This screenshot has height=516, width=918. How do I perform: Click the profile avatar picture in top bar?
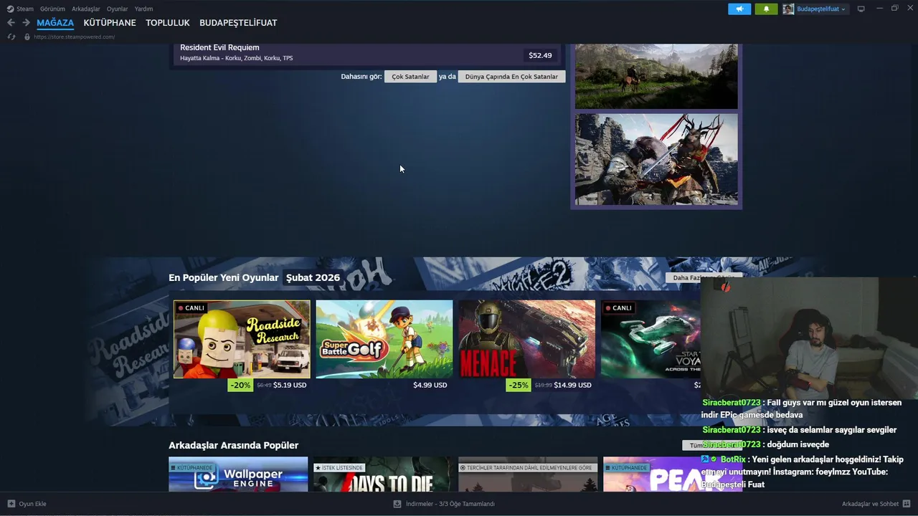click(788, 9)
